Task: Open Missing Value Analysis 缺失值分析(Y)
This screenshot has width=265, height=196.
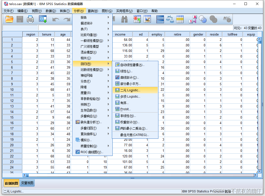Action: 92,122
